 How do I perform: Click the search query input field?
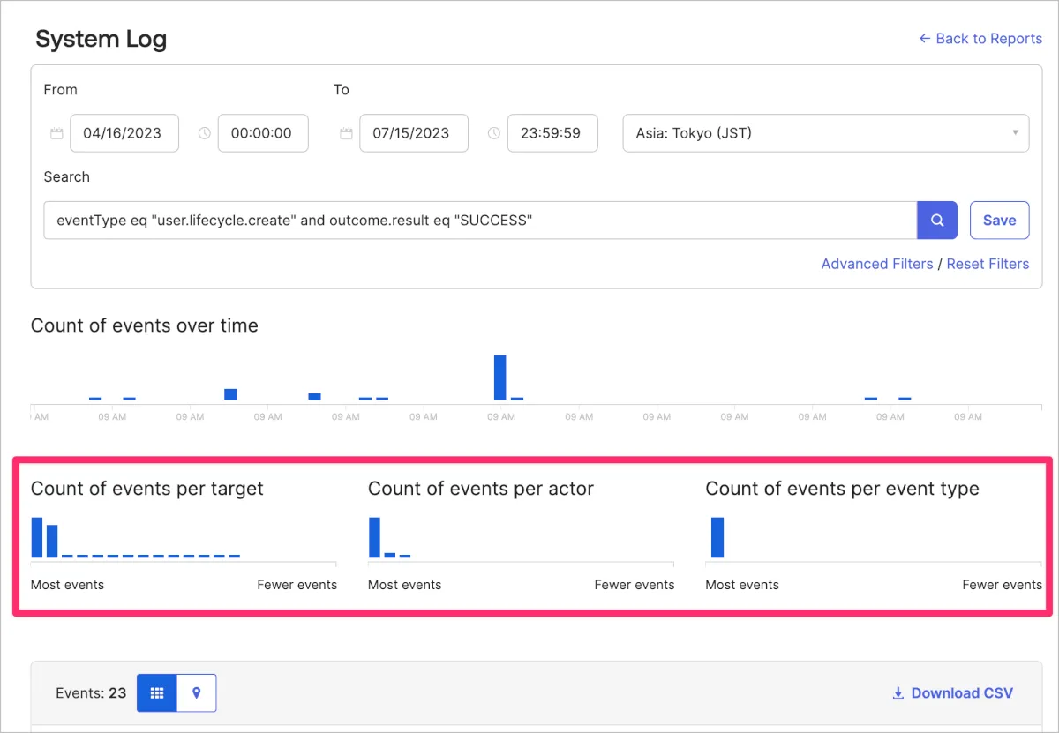480,221
